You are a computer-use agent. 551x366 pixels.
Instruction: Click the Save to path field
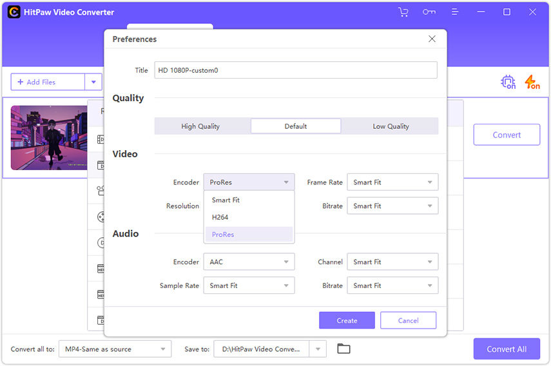click(x=261, y=349)
